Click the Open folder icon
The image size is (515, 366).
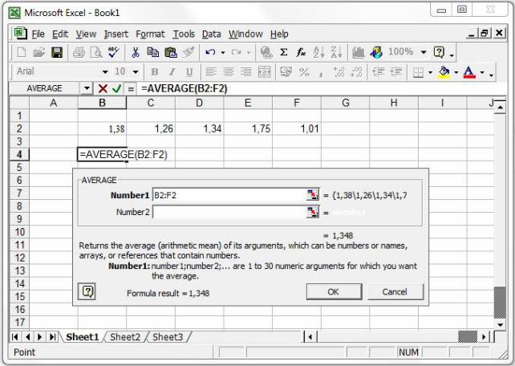tap(39, 52)
